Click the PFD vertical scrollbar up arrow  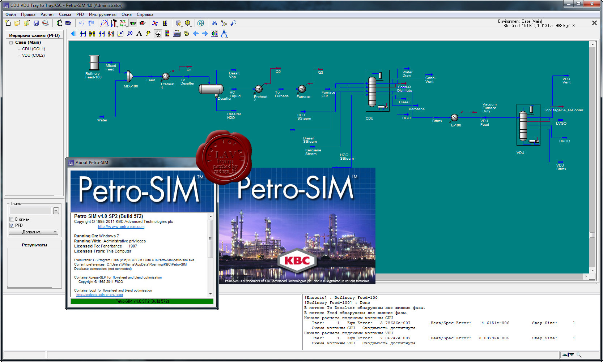point(592,44)
